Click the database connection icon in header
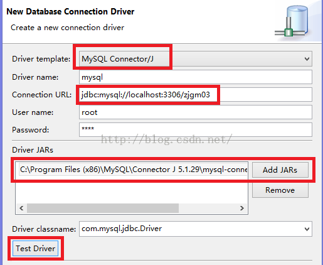The width and height of the screenshot is (323, 265). (293, 21)
